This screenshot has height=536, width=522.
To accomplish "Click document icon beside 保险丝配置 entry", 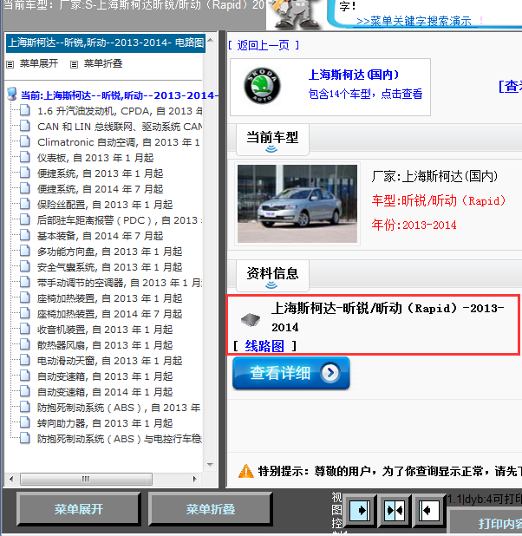I will point(24,204).
